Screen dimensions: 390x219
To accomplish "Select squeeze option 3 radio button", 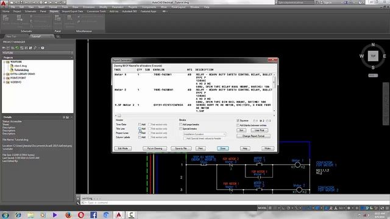I will coord(268,120).
